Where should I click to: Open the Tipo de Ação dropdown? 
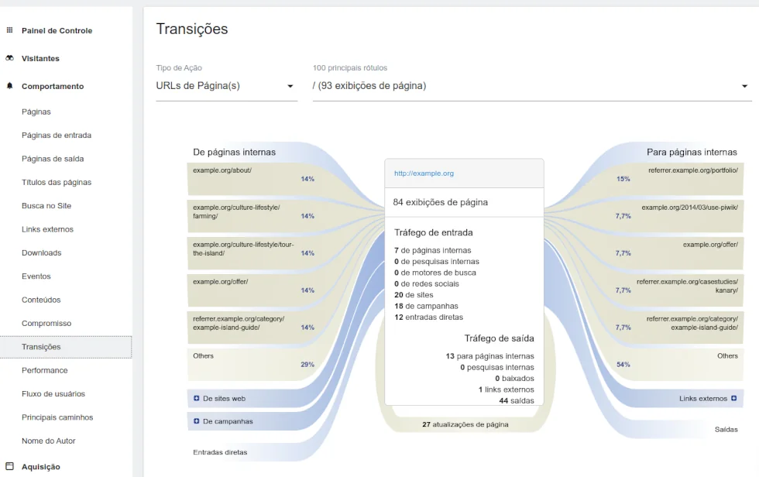click(x=226, y=86)
